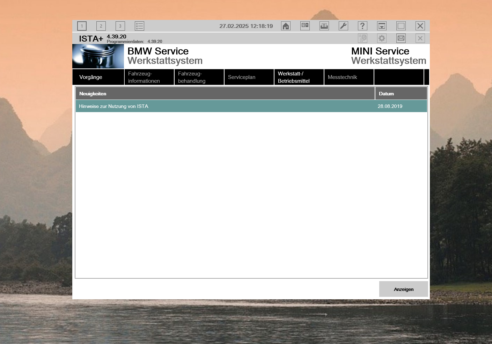This screenshot has width=492, height=344.
Task: Click the minimize-to-tray toolbar icon
Action: pyautogui.click(x=382, y=26)
